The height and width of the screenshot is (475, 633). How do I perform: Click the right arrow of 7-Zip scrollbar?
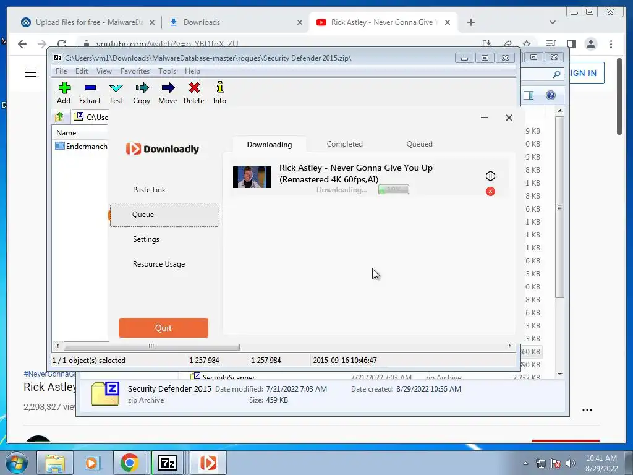pyautogui.click(x=509, y=346)
